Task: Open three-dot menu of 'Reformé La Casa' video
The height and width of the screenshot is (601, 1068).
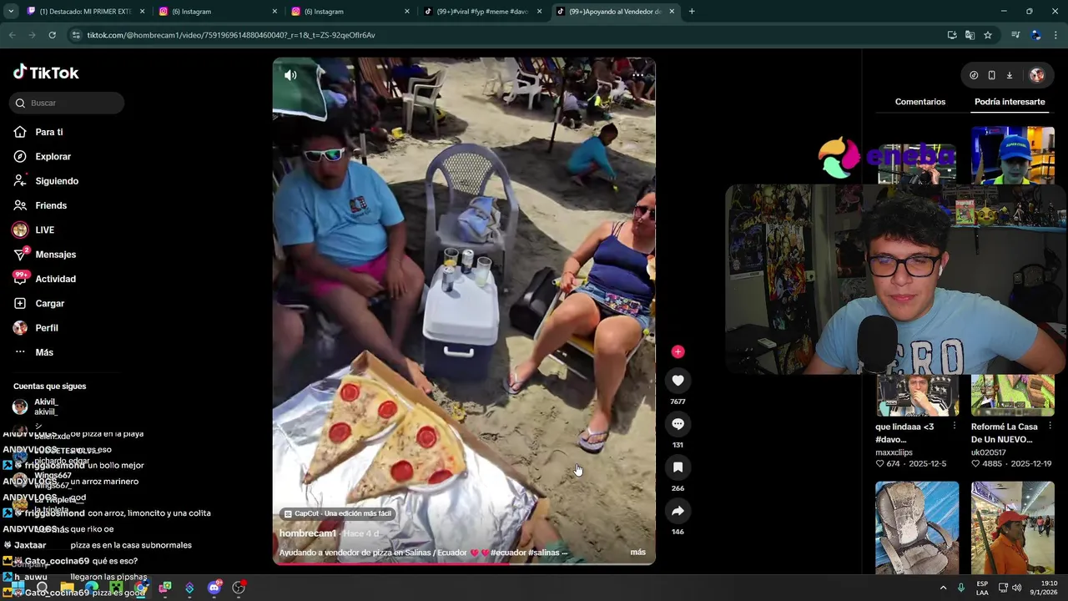Action: coord(1050,427)
